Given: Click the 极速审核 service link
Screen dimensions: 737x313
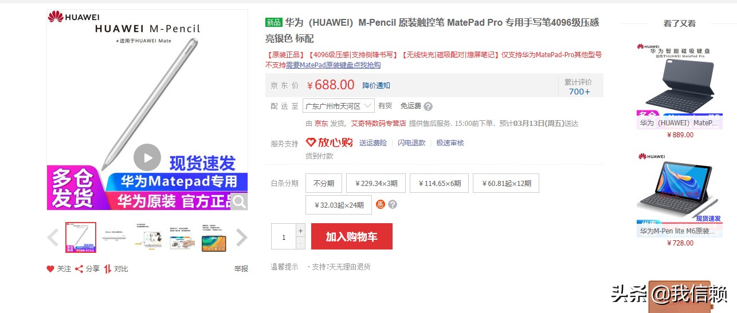Looking at the screenshot, I should click(x=450, y=143).
